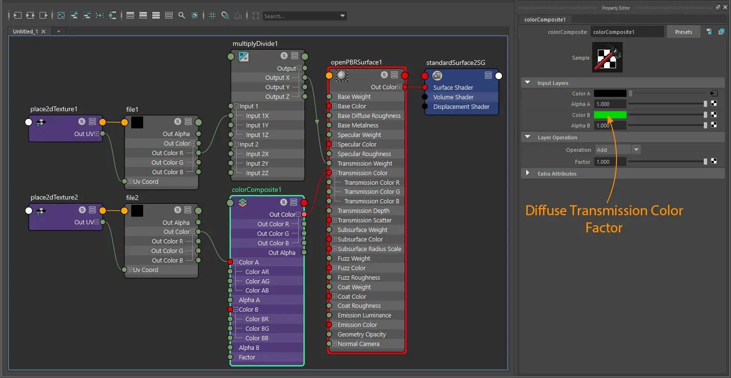
Task: Click the output connections toolbar icon
Action: [x=43, y=16]
